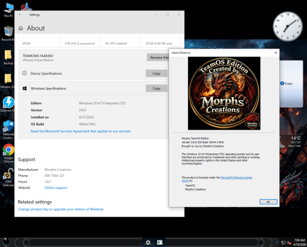Click the taskbar clock showing date and time
The image size is (307, 247).
(300, 242)
